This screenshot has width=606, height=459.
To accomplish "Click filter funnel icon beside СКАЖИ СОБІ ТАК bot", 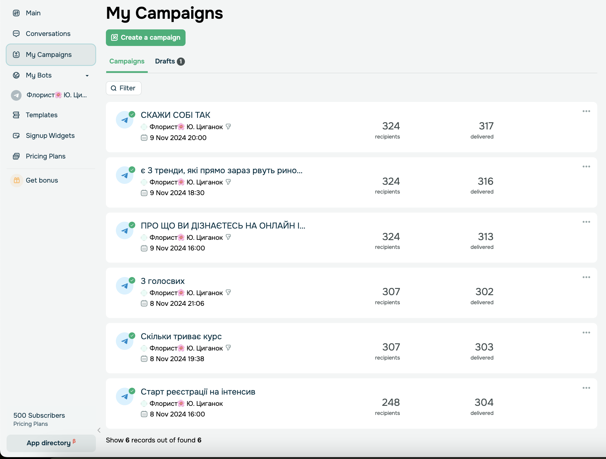I will [x=228, y=127].
